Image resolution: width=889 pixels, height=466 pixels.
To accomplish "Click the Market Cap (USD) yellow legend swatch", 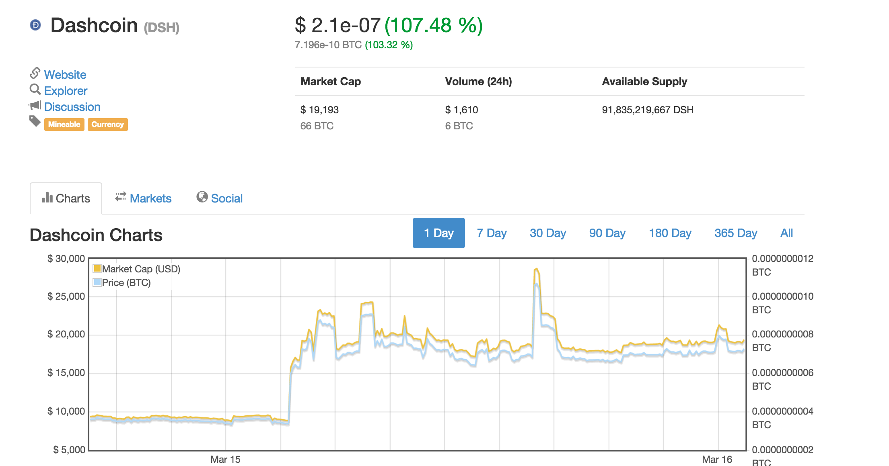I will pos(97,268).
